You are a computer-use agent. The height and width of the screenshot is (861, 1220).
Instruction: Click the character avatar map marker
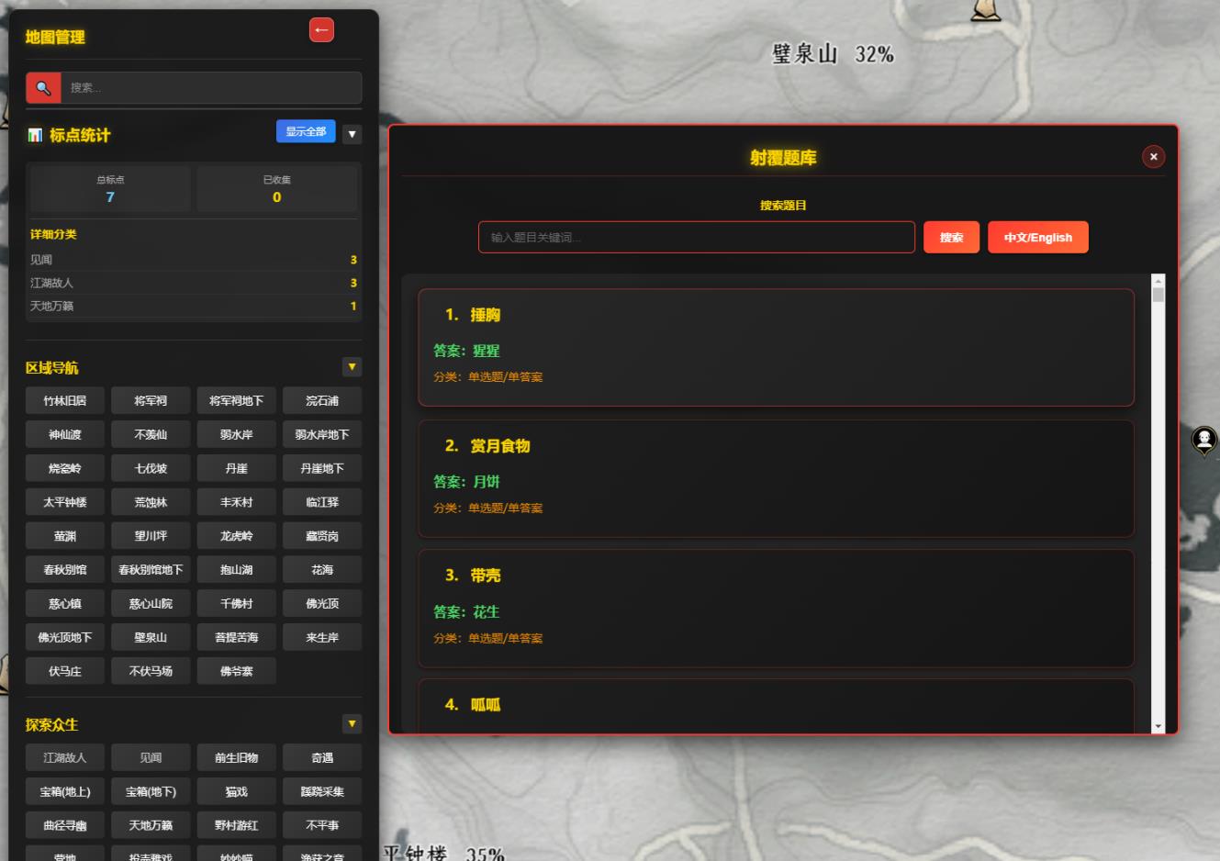coord(1203,440)
